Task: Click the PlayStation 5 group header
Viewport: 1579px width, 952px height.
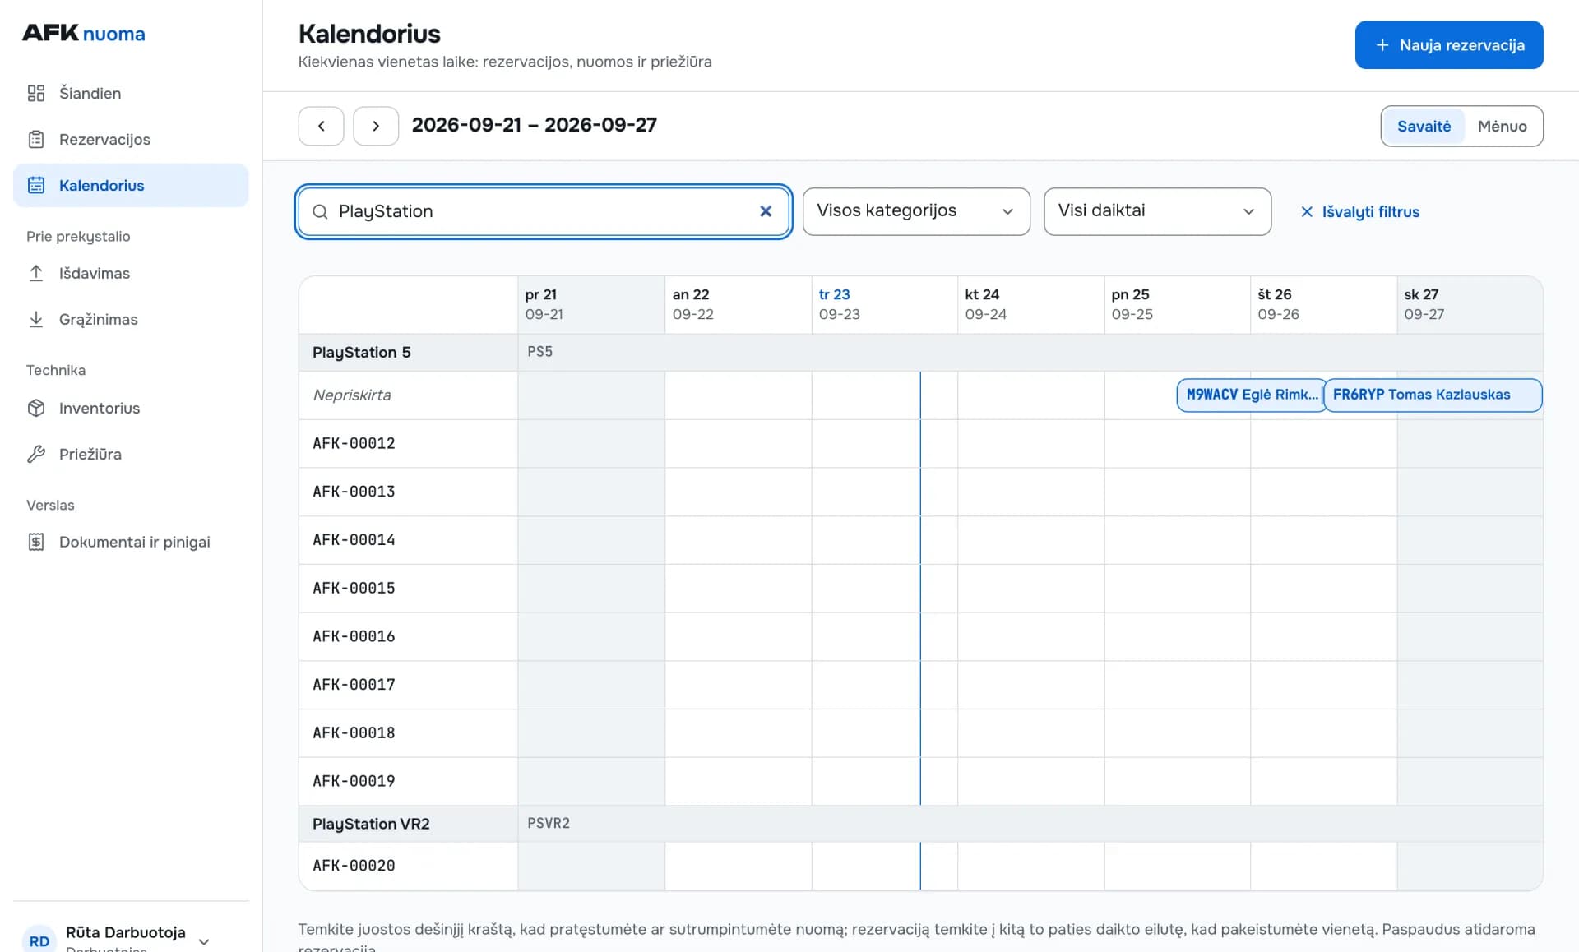Action: (362, 352)
